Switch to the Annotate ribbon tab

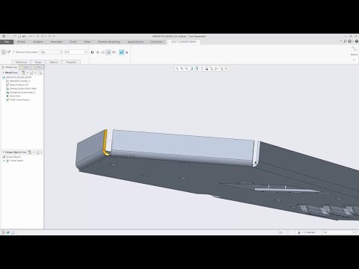coord(56,42)
